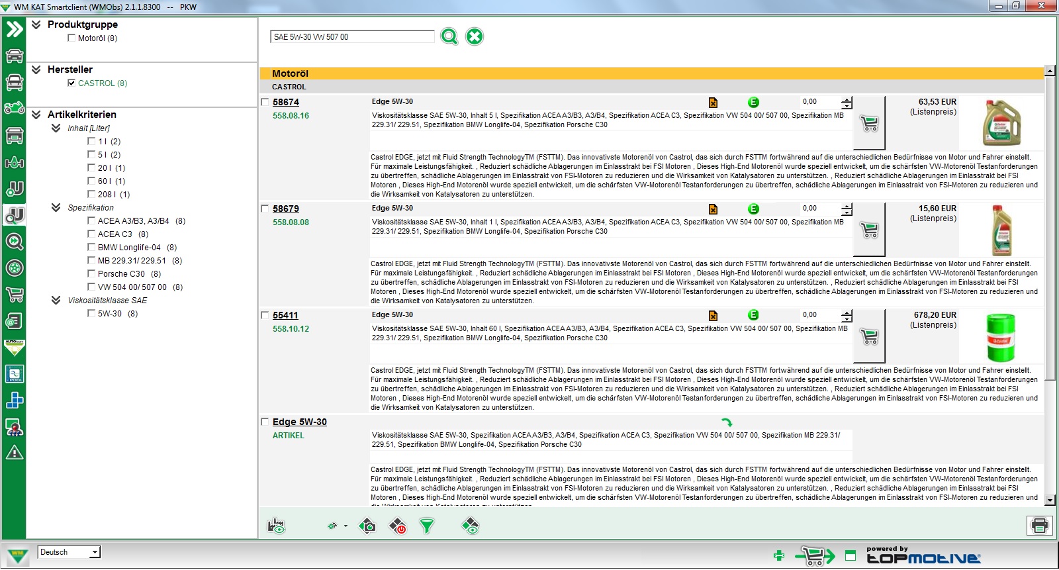Click the search text input field
Viewport: 1059px width, 570px height.
(x=352, y=37)
